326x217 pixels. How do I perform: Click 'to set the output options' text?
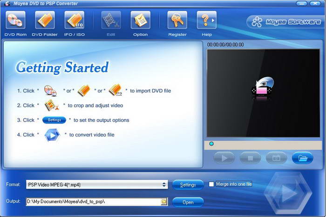101,120
